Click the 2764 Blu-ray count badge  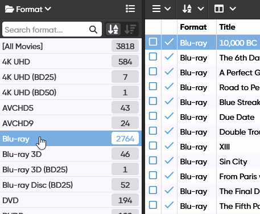125,139
